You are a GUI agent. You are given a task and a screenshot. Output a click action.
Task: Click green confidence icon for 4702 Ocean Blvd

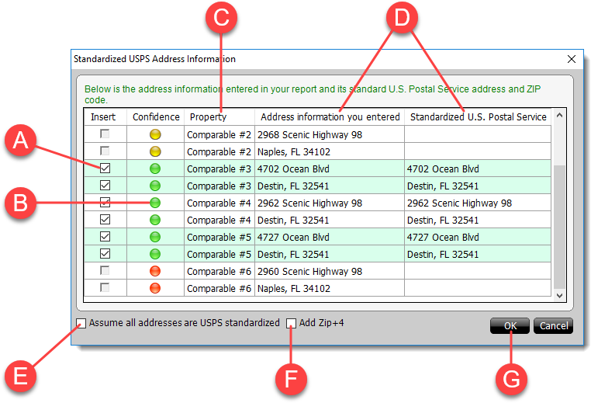(x=154, y=168)
